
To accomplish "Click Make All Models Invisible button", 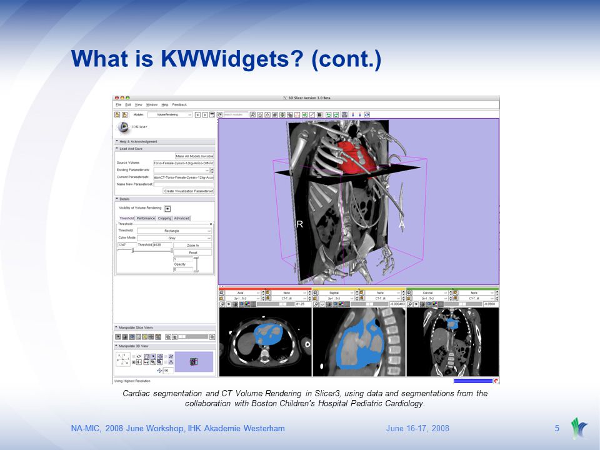I will coord(194,156).
